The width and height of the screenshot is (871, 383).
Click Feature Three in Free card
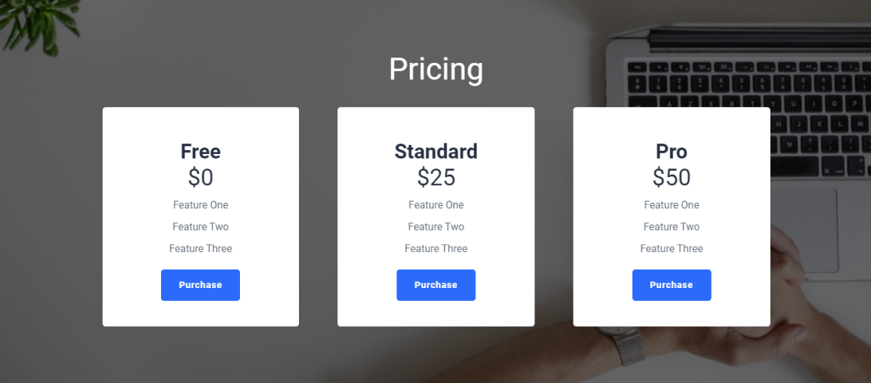point(201,248)
